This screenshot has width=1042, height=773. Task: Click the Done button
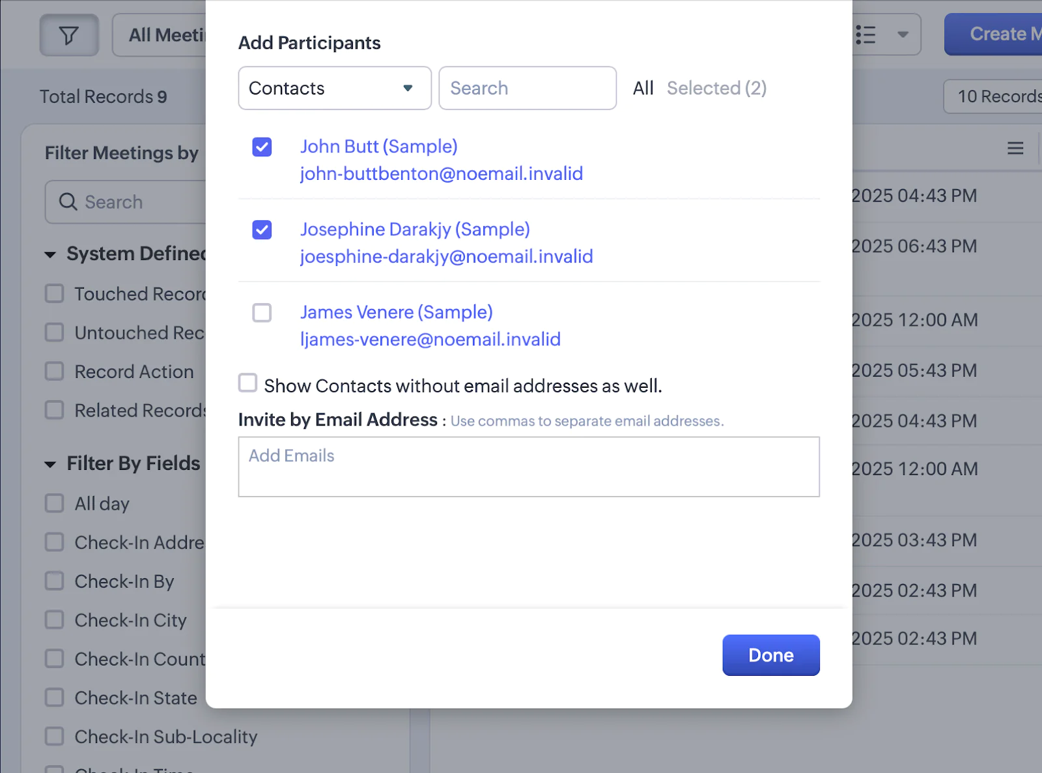(770, 655)
